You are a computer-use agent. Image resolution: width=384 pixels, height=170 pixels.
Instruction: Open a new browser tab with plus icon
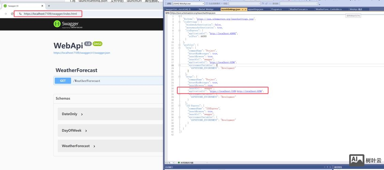[49, 6]
